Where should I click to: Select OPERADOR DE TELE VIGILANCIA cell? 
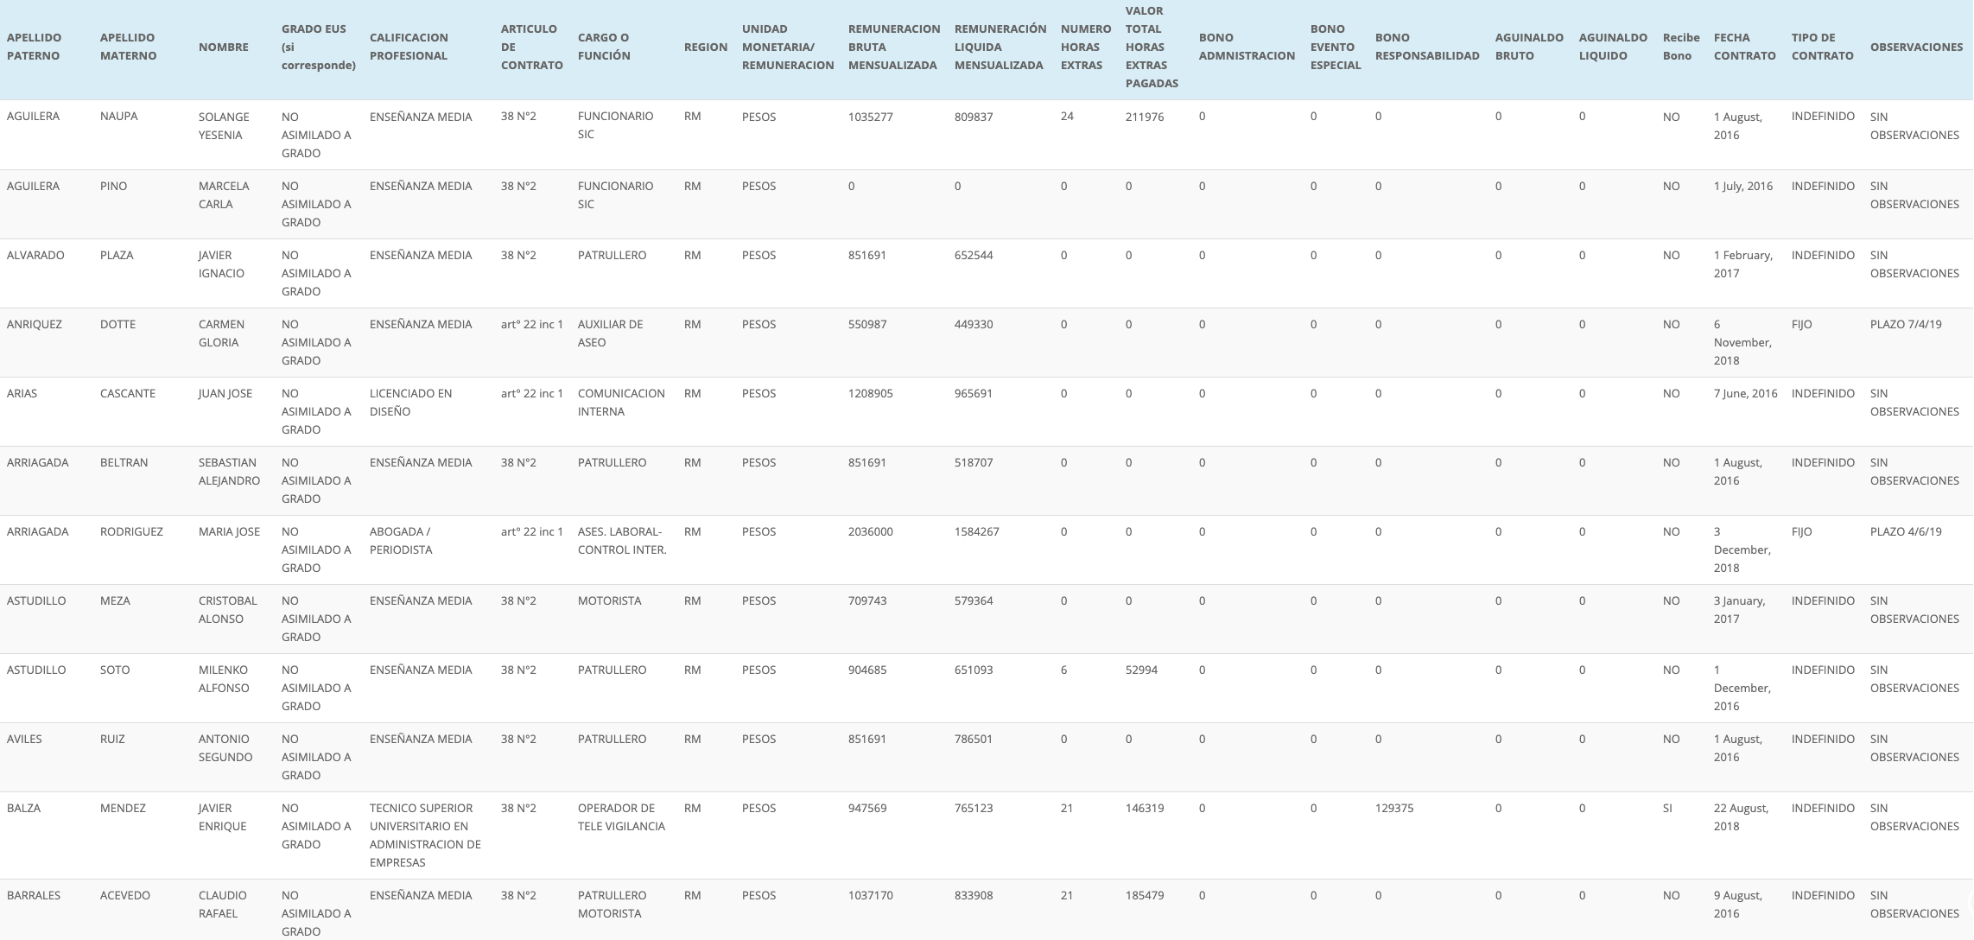(x=621, y=817)
